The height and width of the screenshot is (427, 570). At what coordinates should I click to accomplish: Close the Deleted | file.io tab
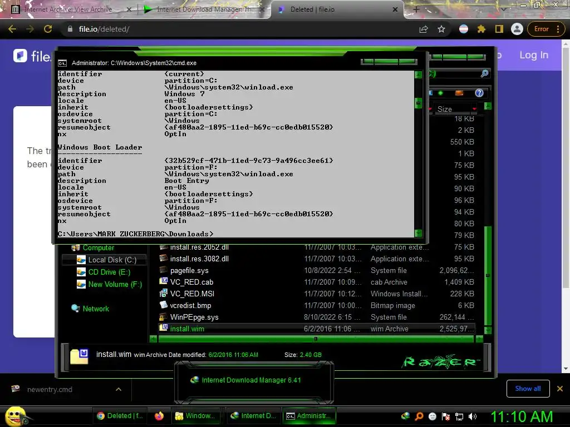pos(395,10)
